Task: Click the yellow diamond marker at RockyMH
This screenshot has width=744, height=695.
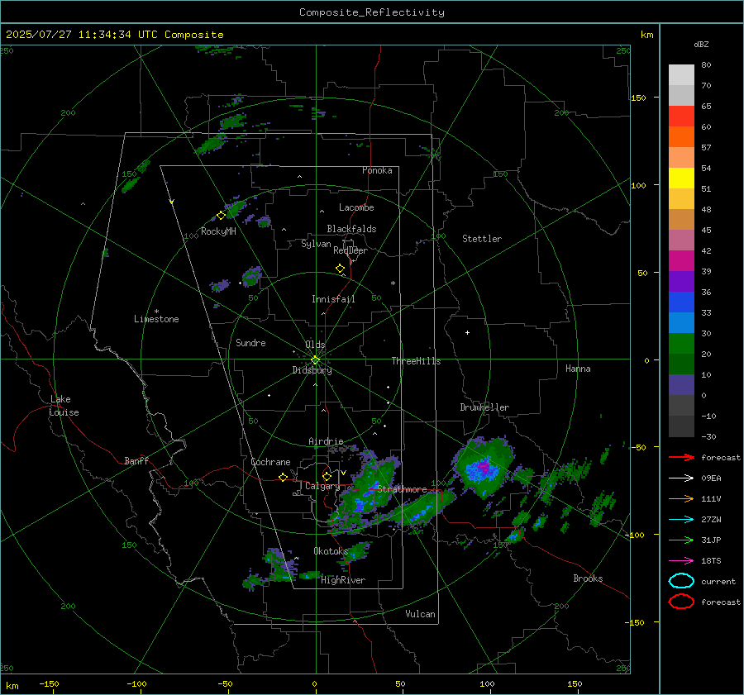Action: coord(221,216)
